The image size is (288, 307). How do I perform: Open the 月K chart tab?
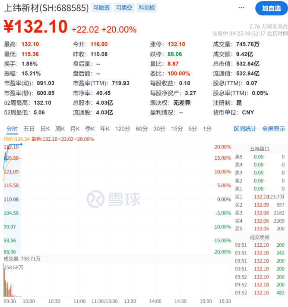coord(75,129)
